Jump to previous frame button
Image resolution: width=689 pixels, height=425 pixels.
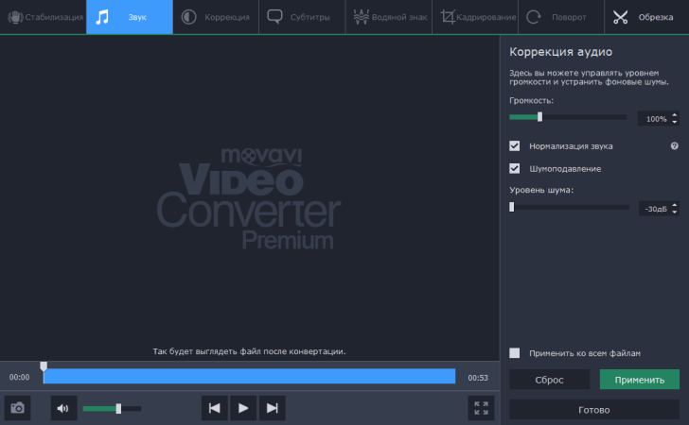point(215,408)
